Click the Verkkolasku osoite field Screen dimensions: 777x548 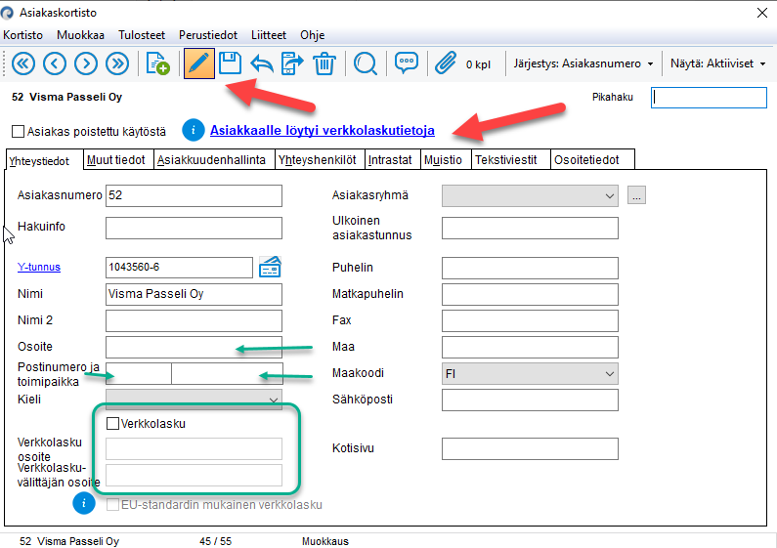[x=194, y=449]
